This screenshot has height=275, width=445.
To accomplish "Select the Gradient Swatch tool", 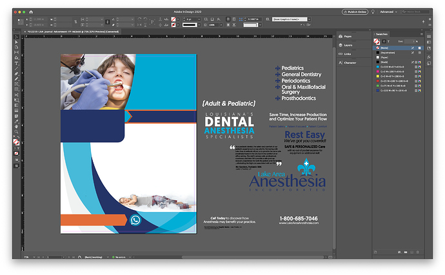I will click(17, 105).
